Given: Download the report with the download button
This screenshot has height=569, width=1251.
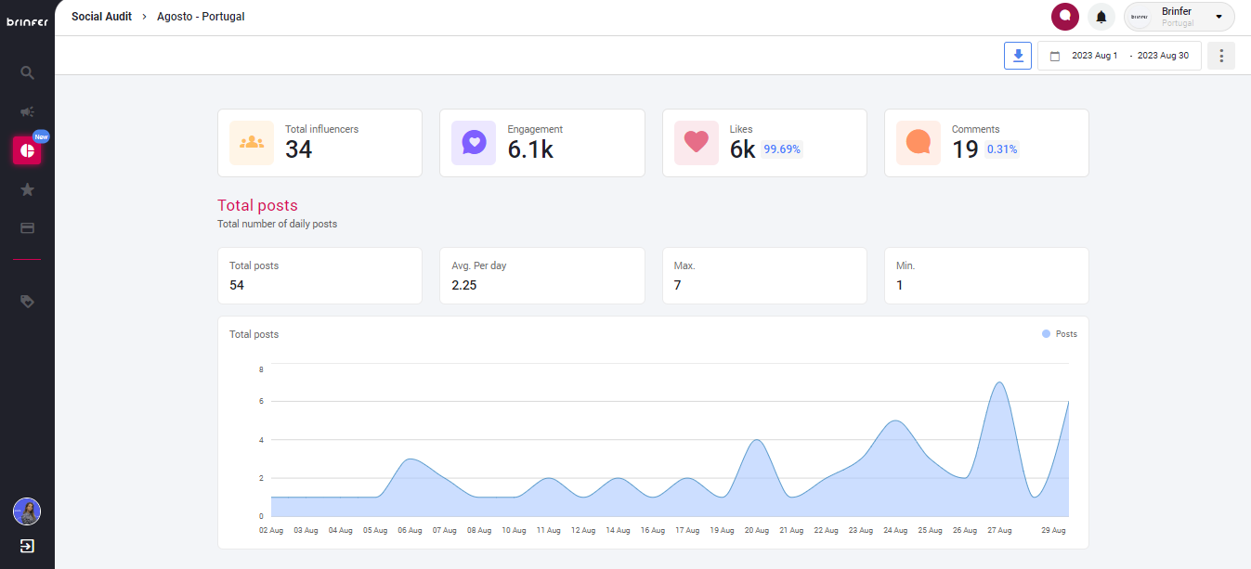Looking at the screenshot, I should pos(1018,56).
